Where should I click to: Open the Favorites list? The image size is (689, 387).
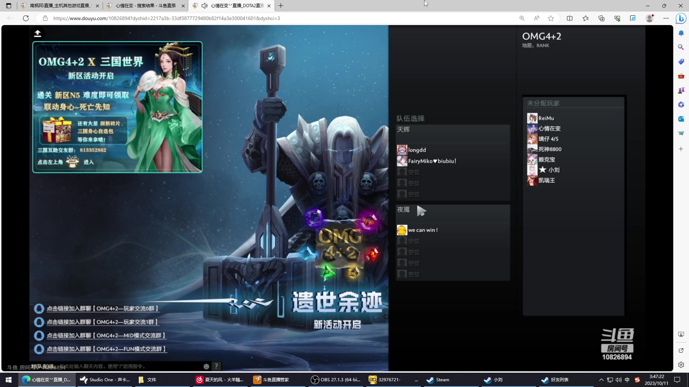[x=586, y=18]
